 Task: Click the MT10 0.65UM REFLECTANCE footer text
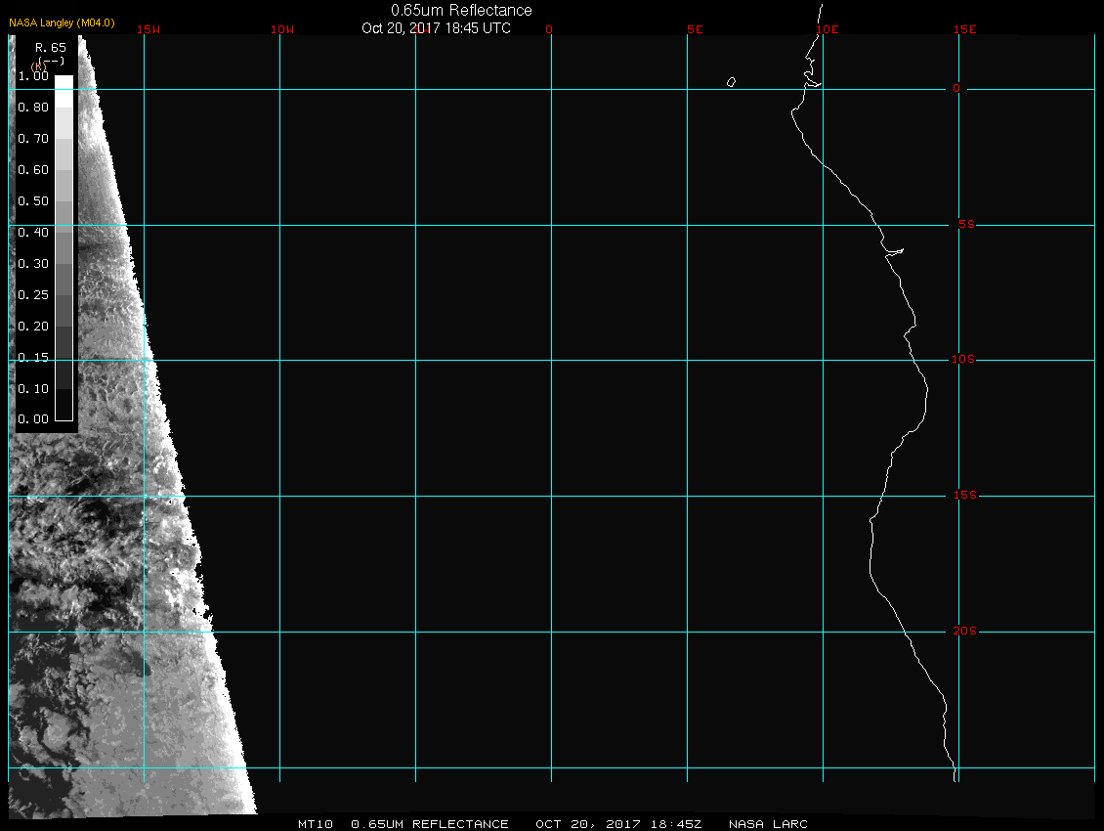[x=403, y=824]
